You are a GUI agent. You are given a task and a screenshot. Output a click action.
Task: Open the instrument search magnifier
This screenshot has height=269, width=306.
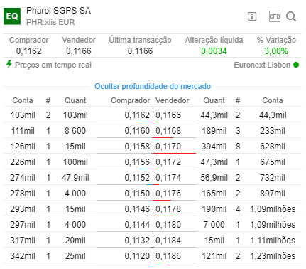[x=291, y=16]
